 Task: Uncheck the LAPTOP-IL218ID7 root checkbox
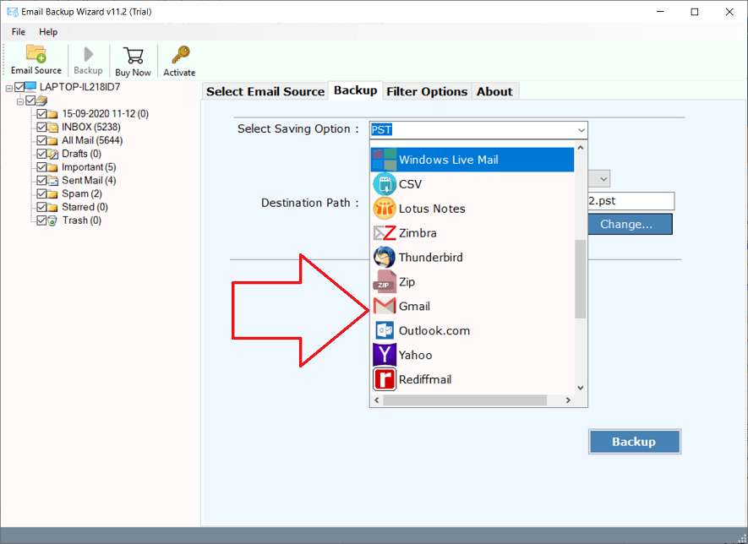[x=19, y=87]
